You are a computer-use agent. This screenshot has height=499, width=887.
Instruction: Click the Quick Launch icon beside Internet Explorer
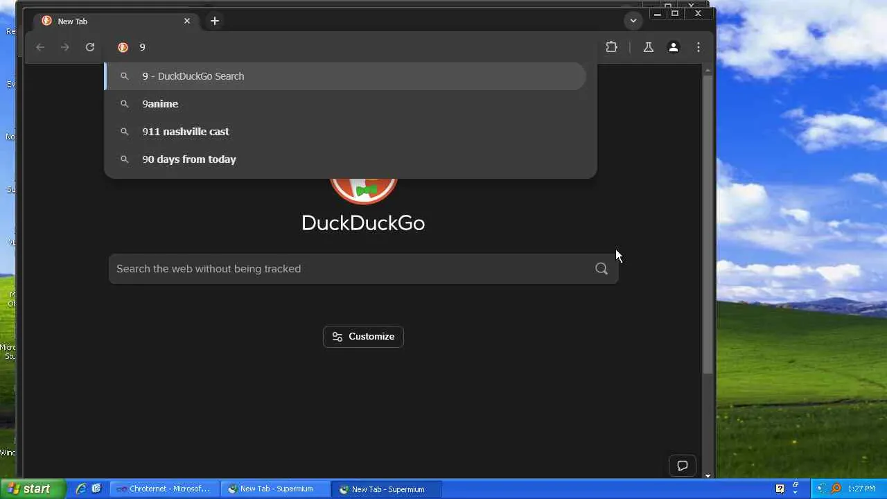point(96,489)
